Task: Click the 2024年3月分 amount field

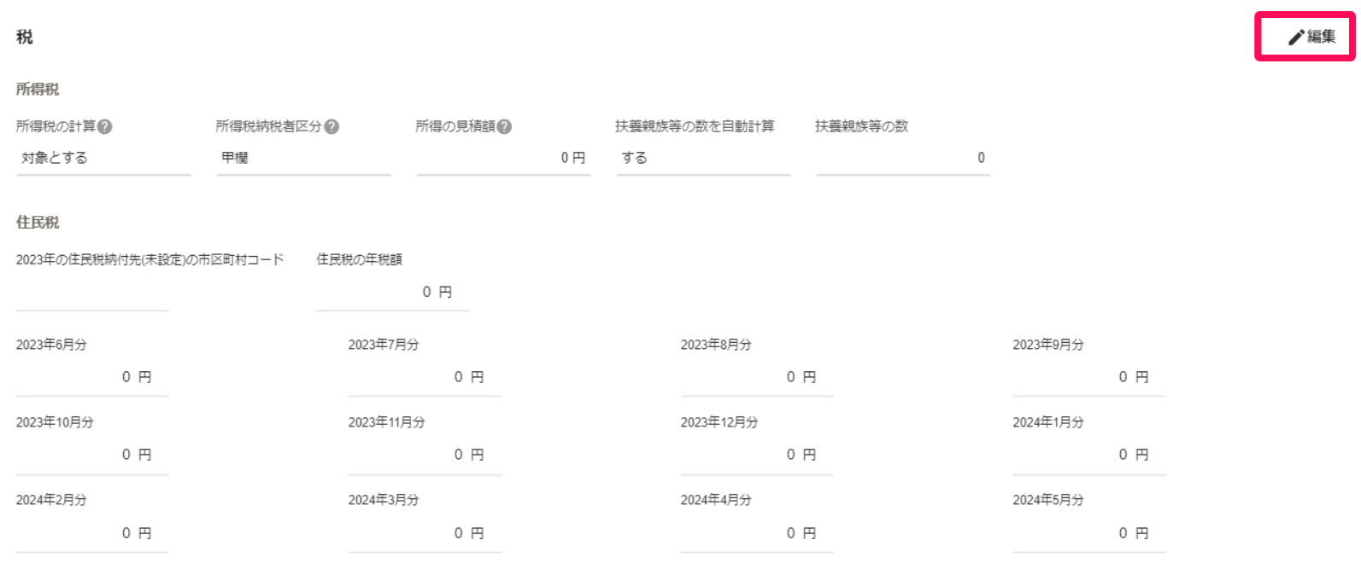Action: [x=425, y=534]
